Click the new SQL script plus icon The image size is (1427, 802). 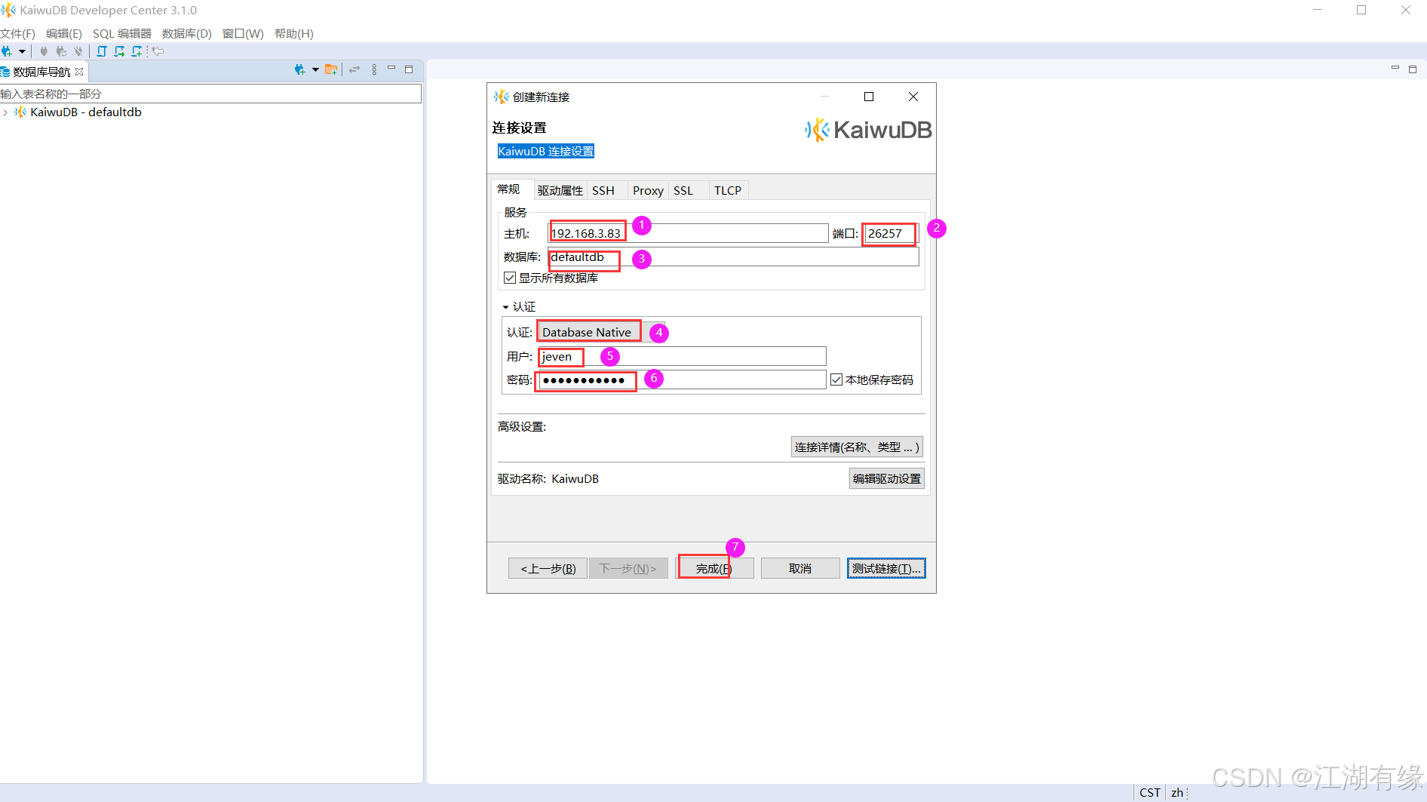click(x=137, y=51)
